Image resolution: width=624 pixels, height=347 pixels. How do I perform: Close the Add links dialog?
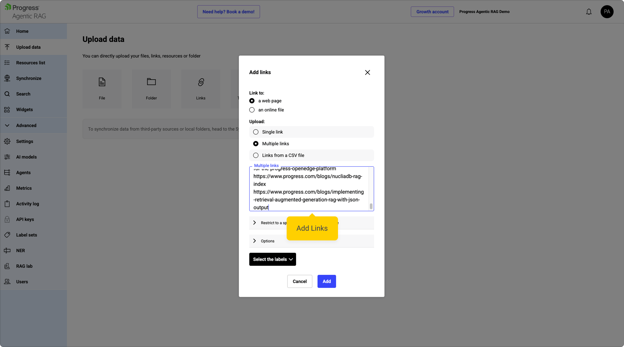coord(368,72)
